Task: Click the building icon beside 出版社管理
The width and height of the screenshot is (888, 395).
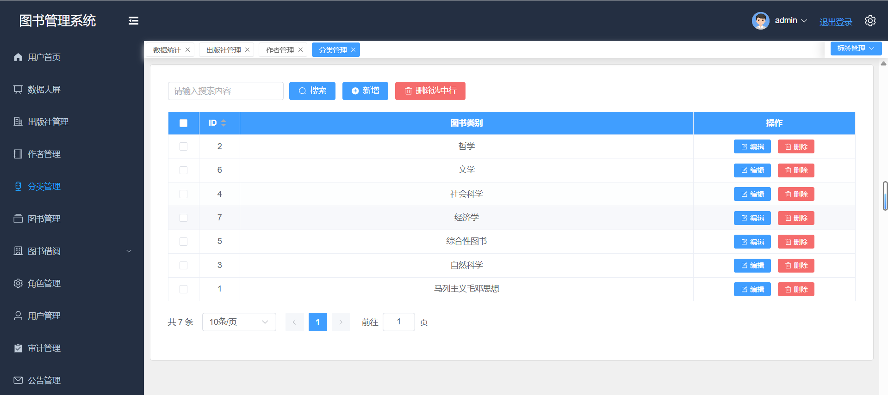Action: pyautogui.click(x=18, y=122)
